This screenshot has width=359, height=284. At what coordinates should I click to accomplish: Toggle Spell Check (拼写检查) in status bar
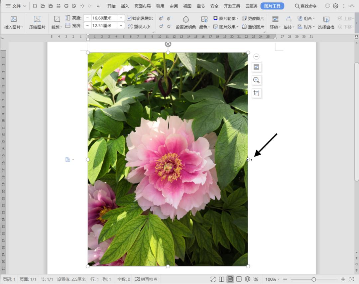pos(146,279)
